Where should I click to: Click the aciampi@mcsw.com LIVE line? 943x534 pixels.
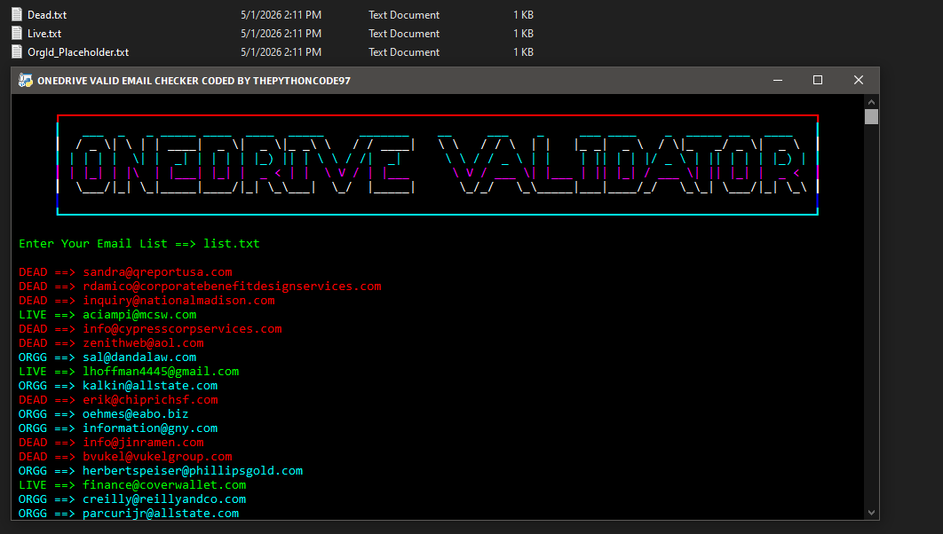[107, 315]
